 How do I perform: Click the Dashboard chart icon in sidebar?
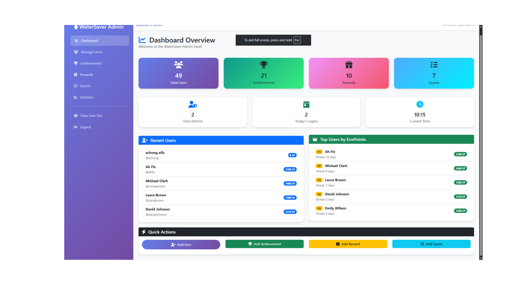coord(77,41)
